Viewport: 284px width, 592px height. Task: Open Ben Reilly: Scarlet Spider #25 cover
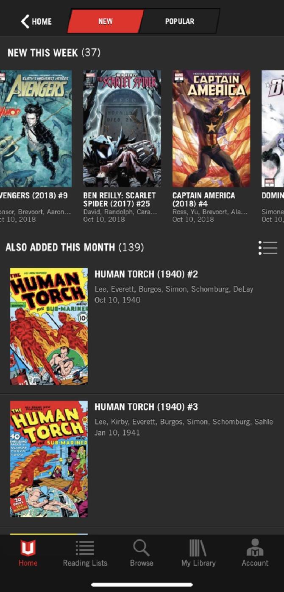[x=122, y=129]
